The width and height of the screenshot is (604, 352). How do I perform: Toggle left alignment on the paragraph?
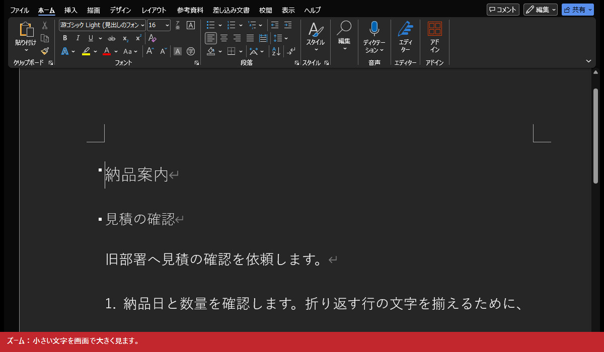click(211, 38)
